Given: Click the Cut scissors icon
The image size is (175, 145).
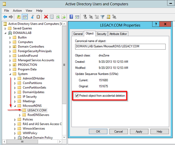Looking at the screenshot, I should (x=33, y=17).
